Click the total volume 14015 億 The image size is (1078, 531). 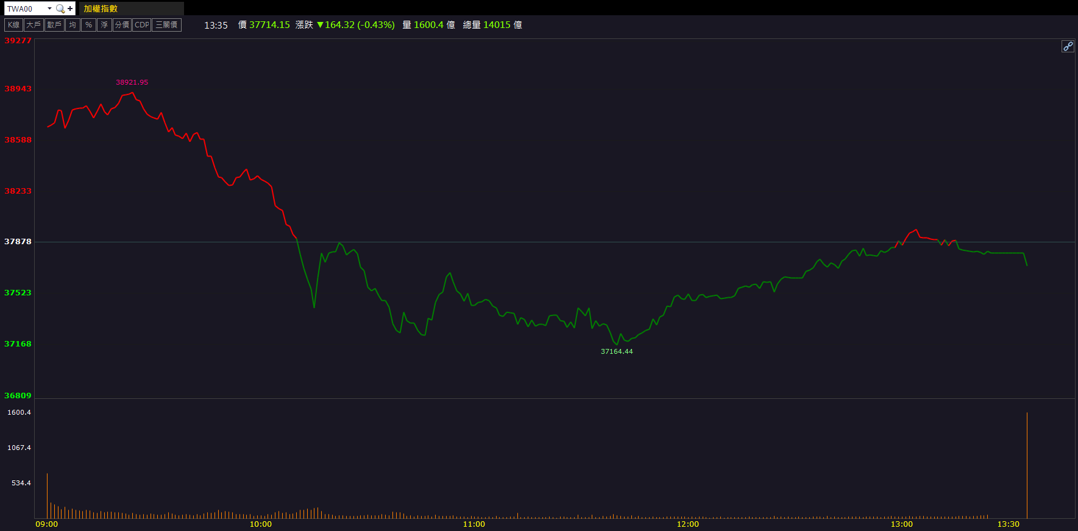point(502,25)
